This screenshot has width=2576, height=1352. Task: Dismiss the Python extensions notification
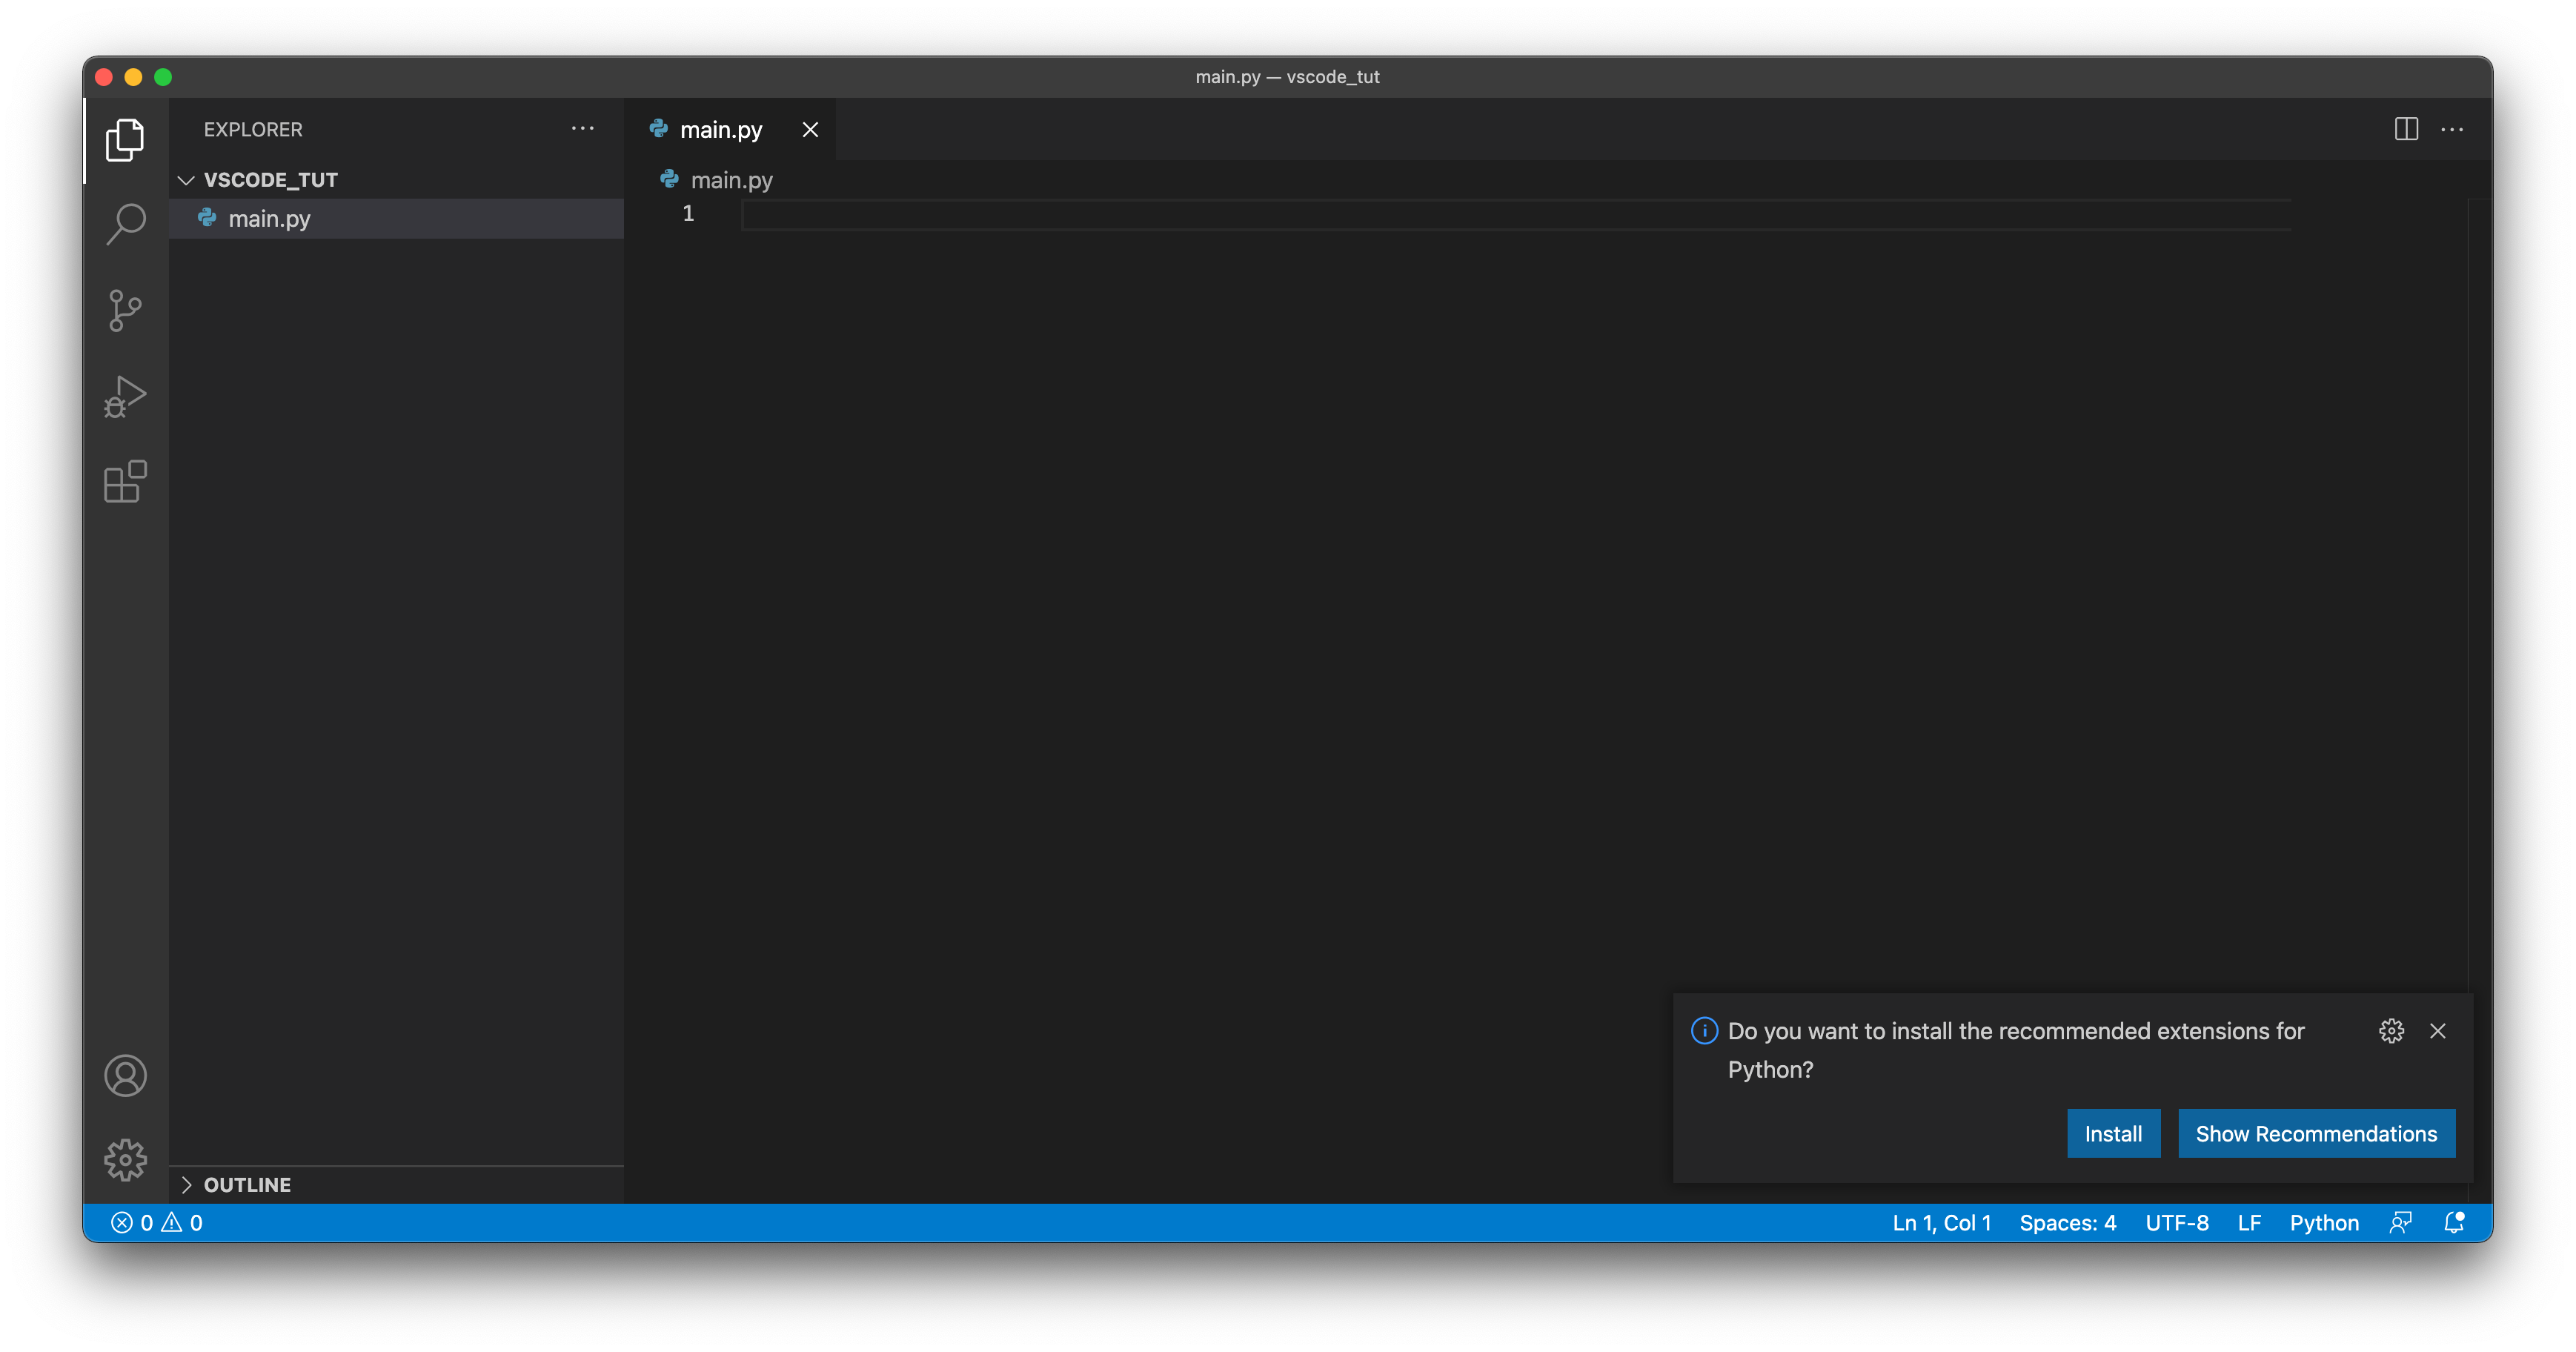pos(2438,1031)
